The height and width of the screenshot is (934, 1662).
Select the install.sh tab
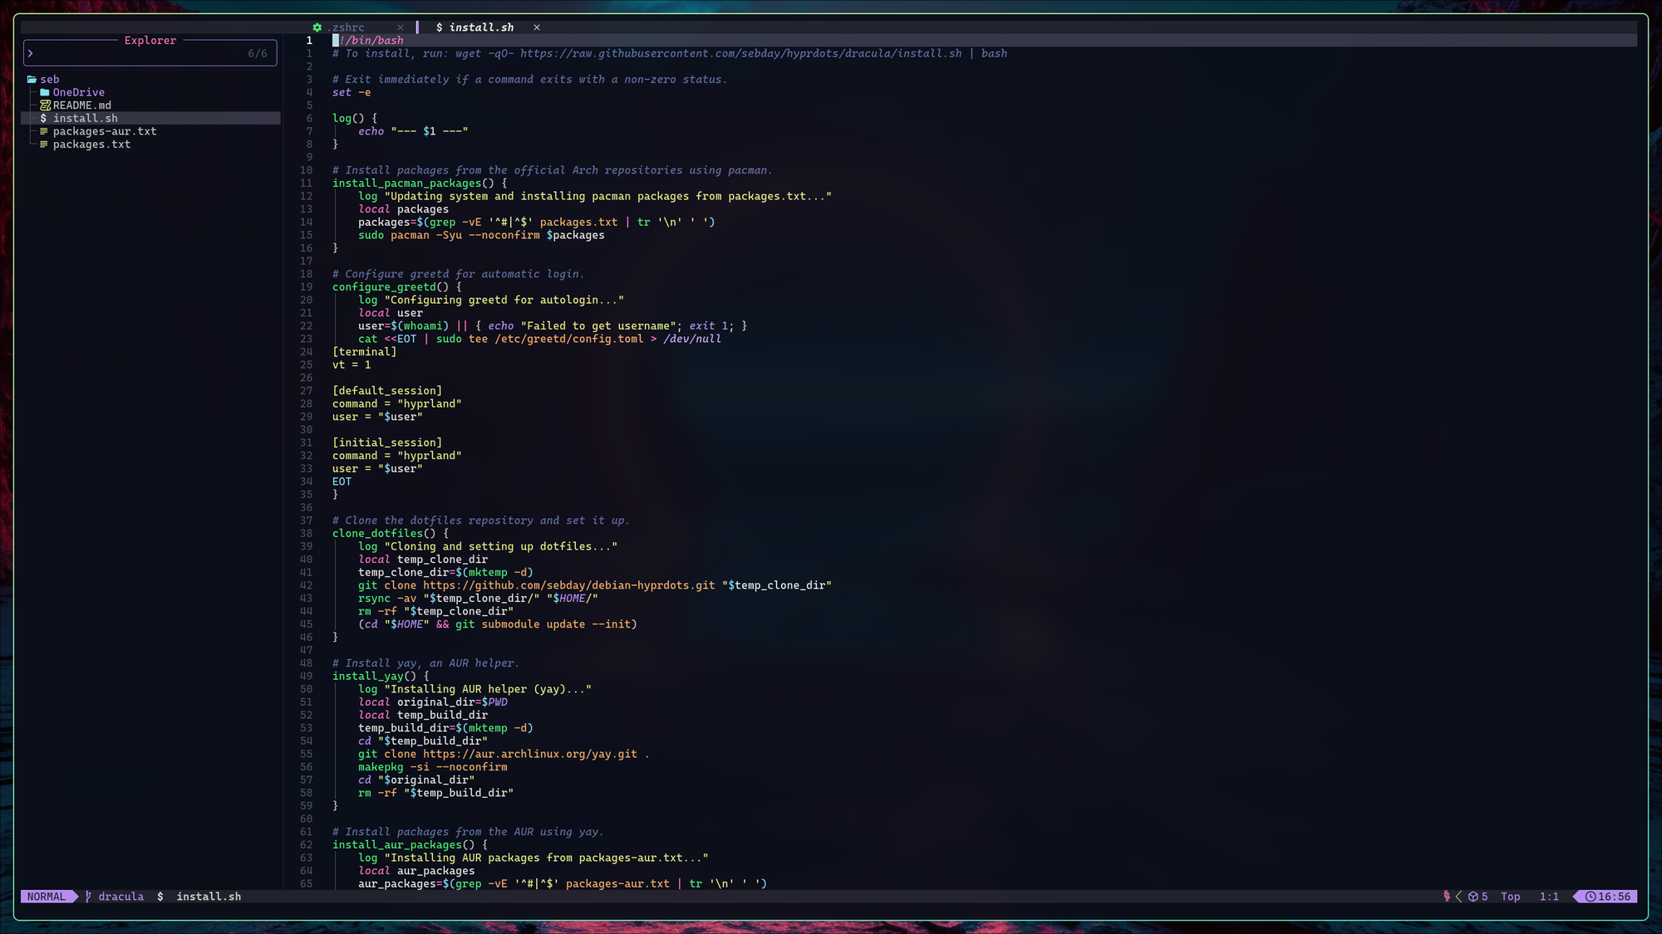pyautogui.click(x=481, y=27)
